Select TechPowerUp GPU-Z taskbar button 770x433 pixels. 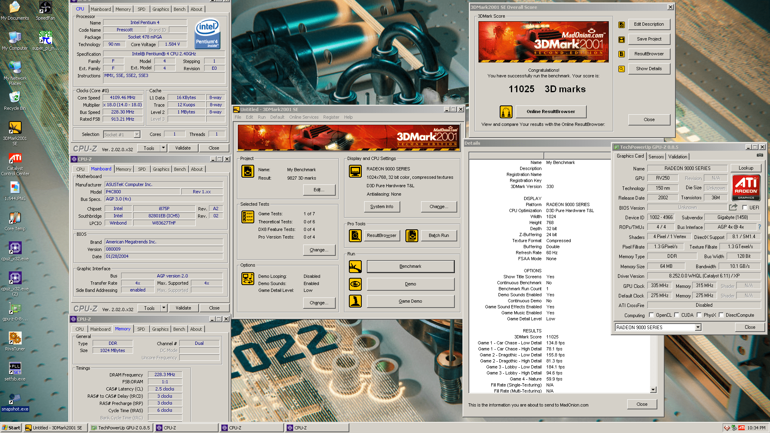pyautogui.click(x=121, y=428)
